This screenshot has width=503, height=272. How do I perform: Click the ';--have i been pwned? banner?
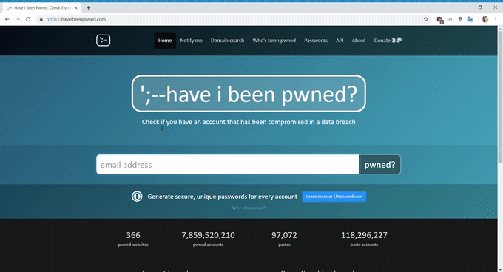pos(249,94)
